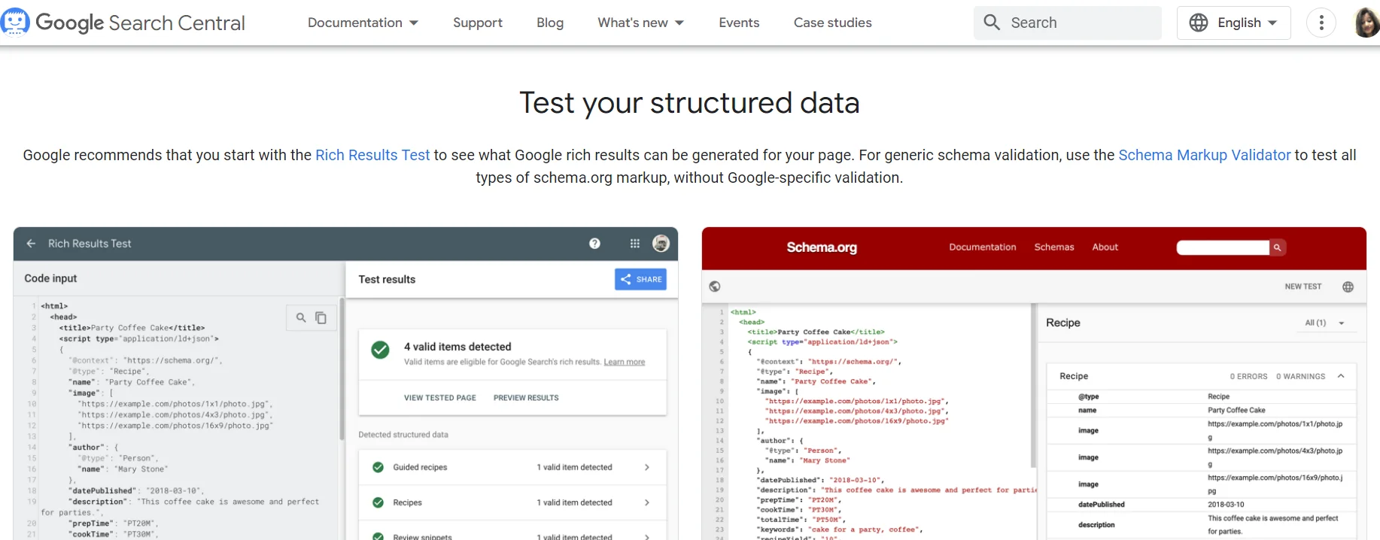
Task: Click the avatar in Rich Results Test header
Action: pyautogui.click(x=661, y=243)
